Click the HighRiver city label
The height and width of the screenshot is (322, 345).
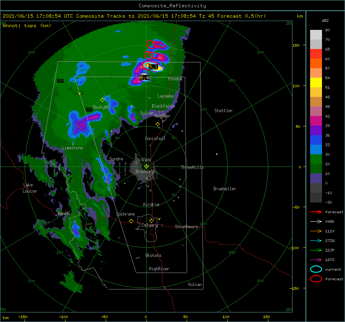click(x=159, y=269)
